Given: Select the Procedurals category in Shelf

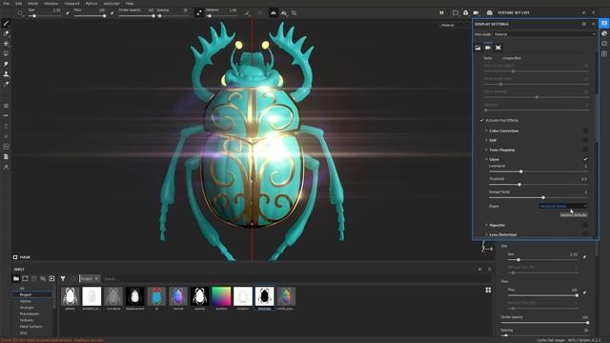Looking at the screenshot, I should click(30, 313).
